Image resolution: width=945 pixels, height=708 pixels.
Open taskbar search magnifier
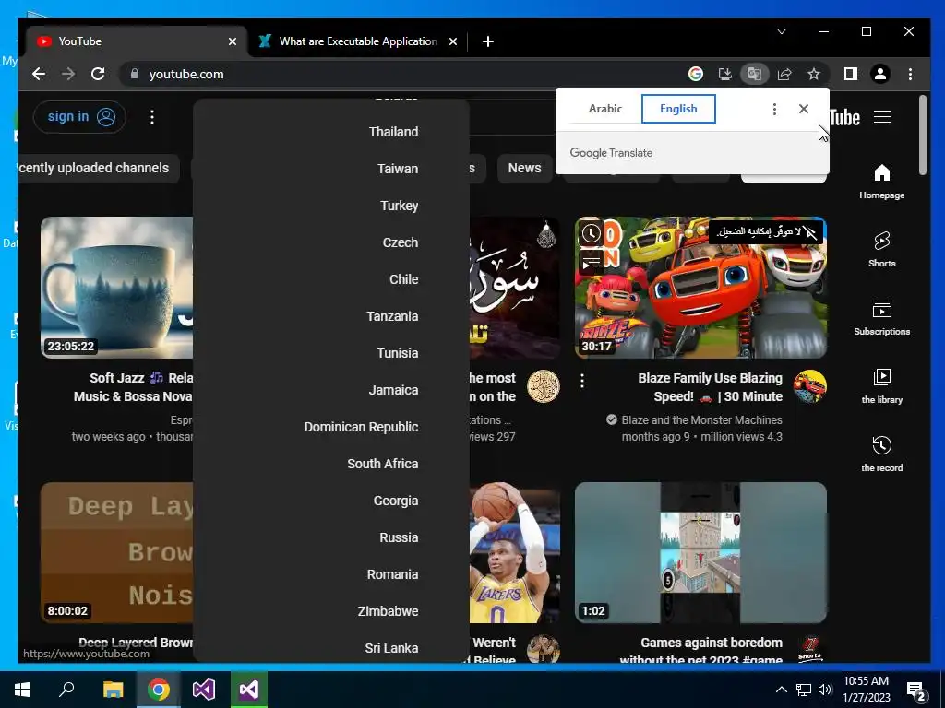click(66, 690)
